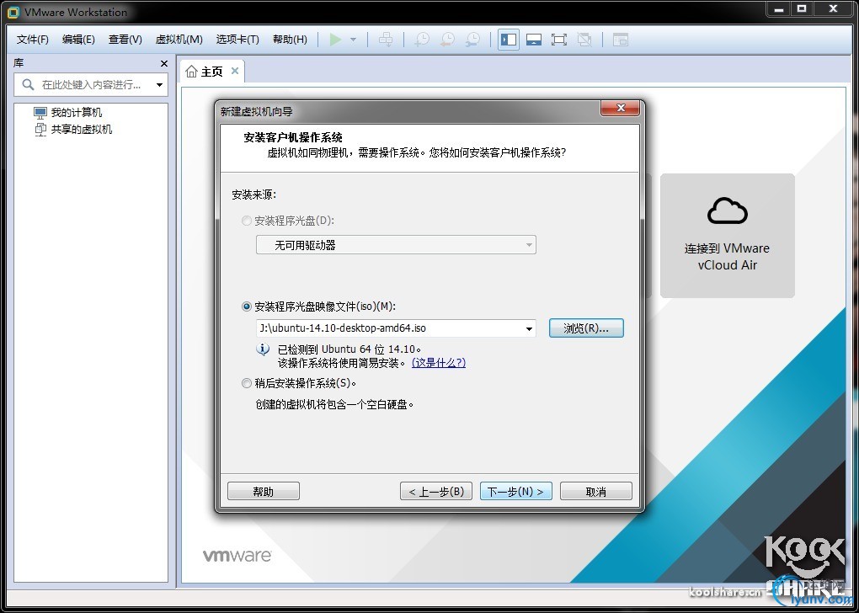Screen dimensions: 859x613
Task: Click the Unity mode toolbar icon
Action: pos(584,40)
